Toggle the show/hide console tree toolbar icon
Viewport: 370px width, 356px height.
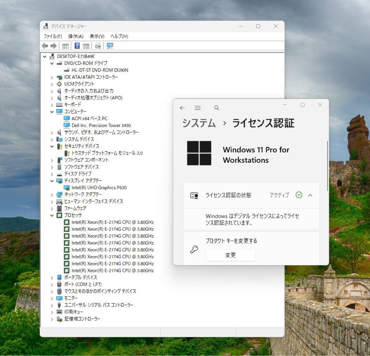(65, 46)
